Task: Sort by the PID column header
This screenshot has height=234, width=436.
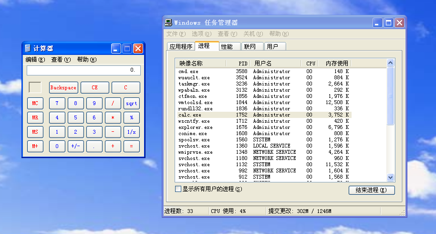Action: (238, 64)
